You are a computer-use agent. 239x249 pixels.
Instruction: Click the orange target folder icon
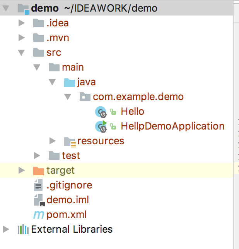click(39, 171)
